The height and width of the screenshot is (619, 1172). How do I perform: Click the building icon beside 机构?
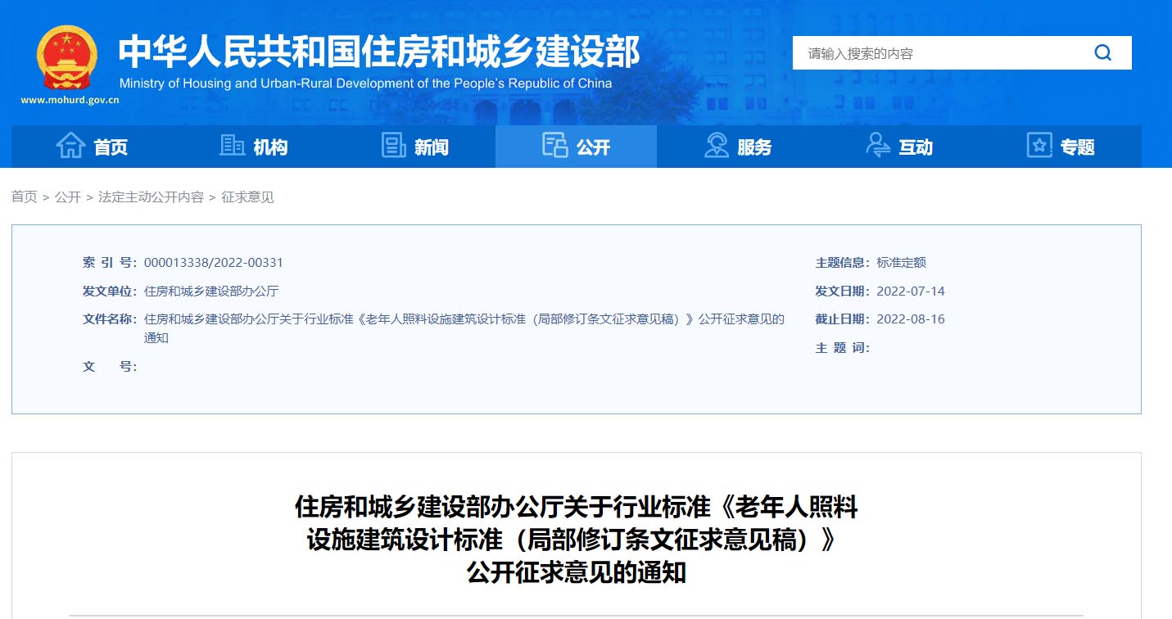(x=233, y=146)
